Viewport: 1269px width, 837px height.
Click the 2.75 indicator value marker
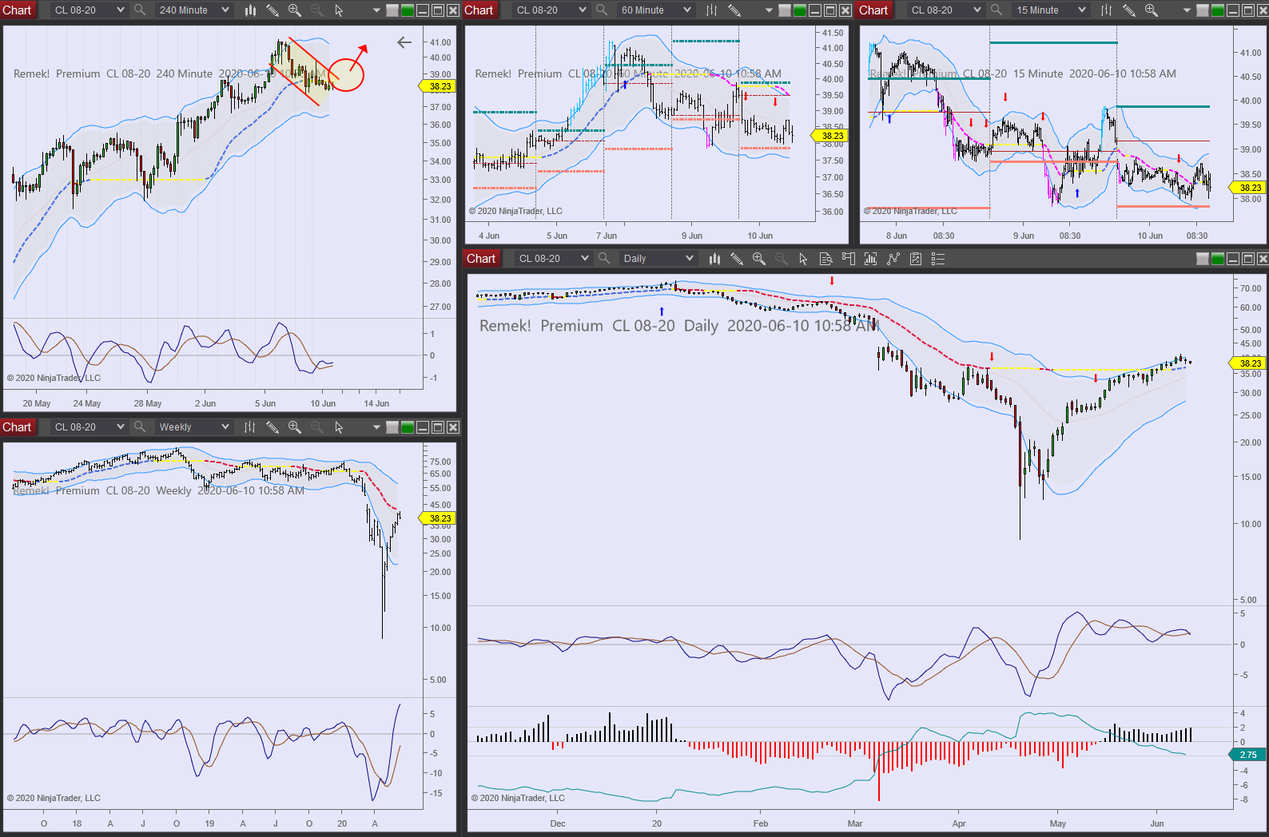tap(1247, 755)
